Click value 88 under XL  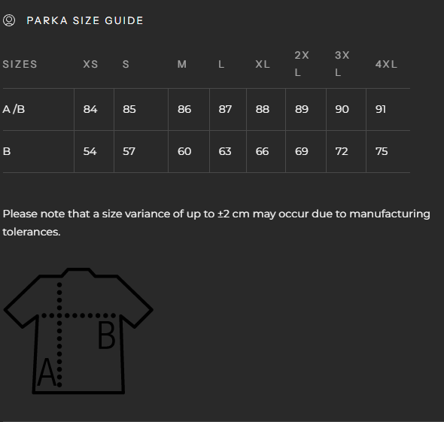pos(262,109)
